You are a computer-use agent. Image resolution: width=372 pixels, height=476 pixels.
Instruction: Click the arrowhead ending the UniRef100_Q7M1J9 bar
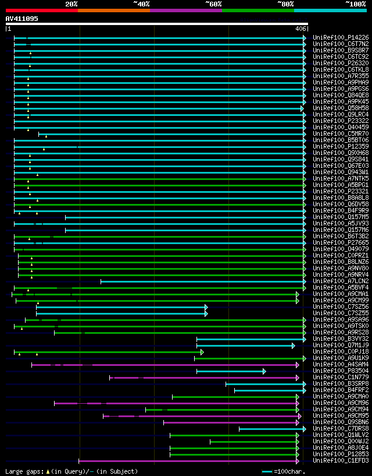pyautogui.click(x=293, y=345)
